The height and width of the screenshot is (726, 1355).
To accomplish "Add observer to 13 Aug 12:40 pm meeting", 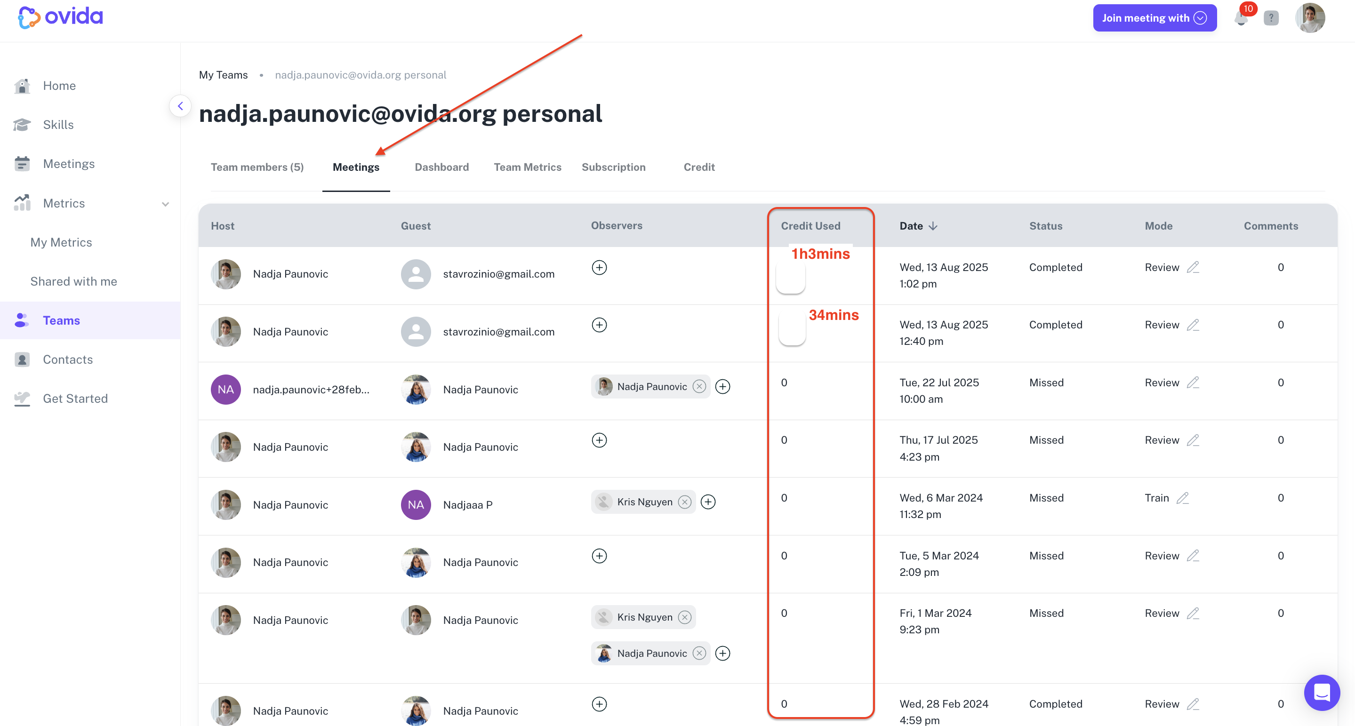I will tap(599, 325).
